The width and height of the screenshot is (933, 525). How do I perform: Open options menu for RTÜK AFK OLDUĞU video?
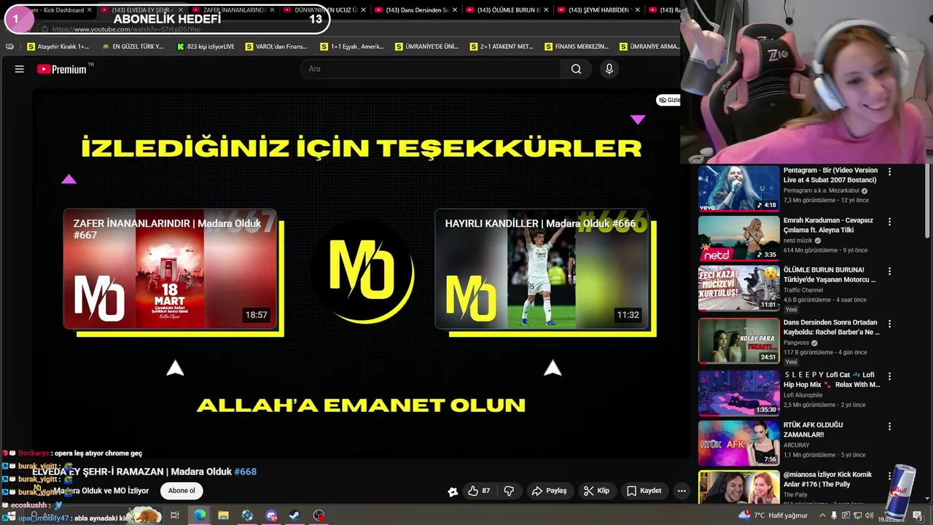[x=889, y=426]
